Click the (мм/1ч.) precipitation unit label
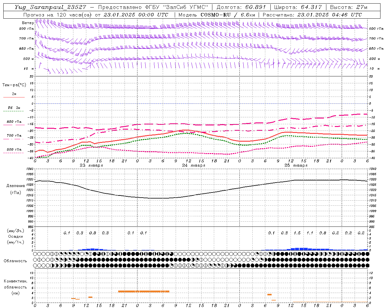Viewport: 385px width, 308px height. click(16, 242)
